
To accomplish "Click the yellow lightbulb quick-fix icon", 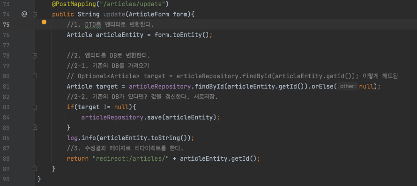I will point(44,23).
